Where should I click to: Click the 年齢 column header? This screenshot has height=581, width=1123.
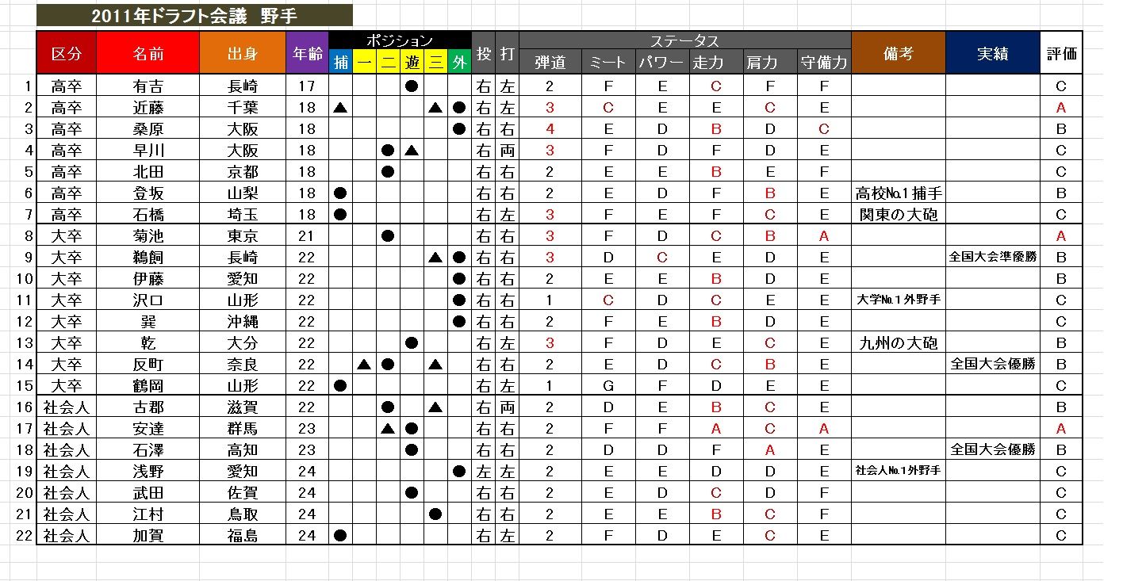[x=307, y=53]
